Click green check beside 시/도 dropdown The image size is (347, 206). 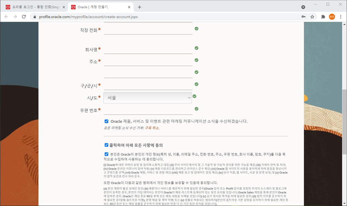coord(195,96)
